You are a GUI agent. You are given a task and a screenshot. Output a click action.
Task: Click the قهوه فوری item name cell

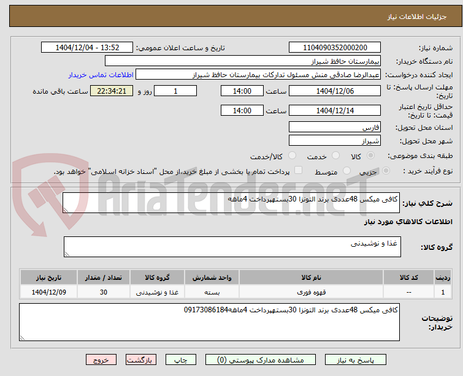pyautogui.click(x=312, y=292)
